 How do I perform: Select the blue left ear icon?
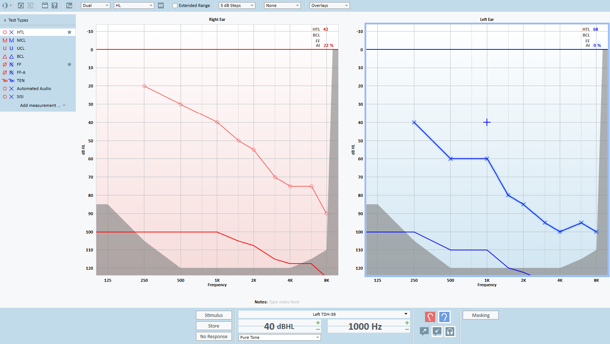(x=444, y=317)
